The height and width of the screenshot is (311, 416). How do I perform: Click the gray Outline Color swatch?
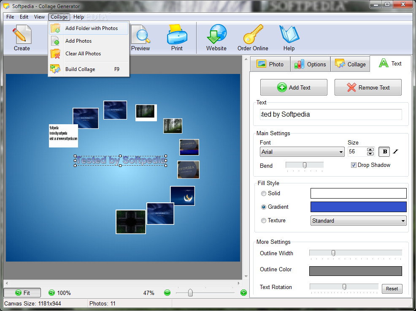(356, 271)
